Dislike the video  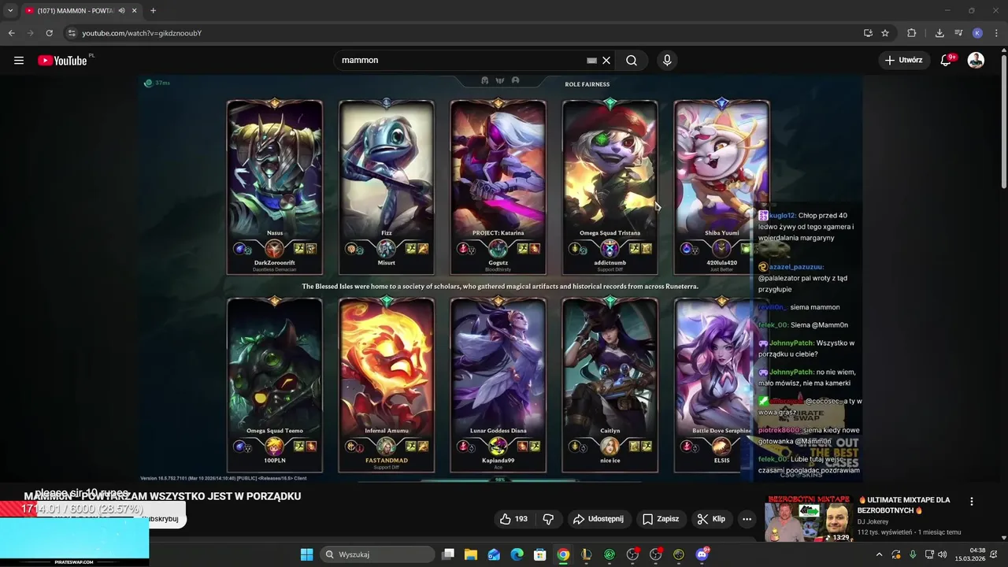tap(548, 519)
